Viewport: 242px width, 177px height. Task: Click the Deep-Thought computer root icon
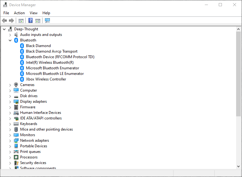coord(10,29)
